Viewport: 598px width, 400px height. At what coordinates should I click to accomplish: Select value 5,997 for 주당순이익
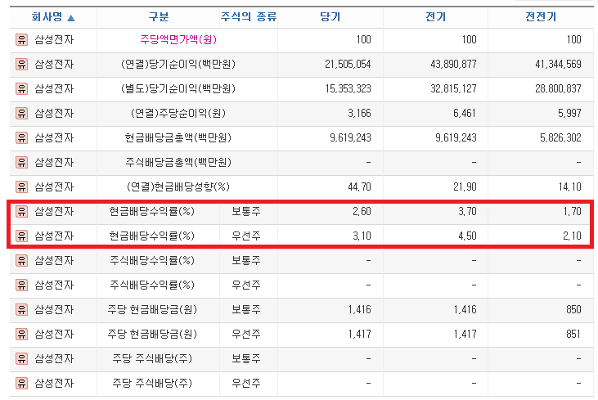[570, 113]
